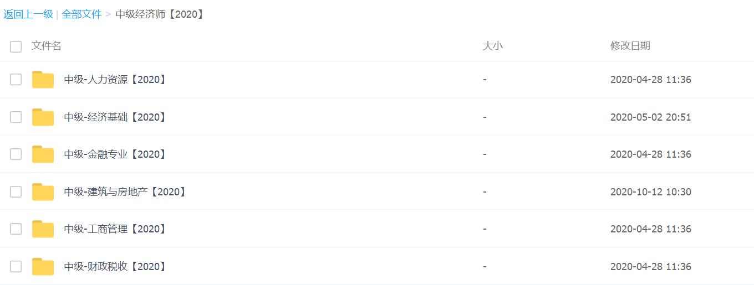Viewport: 754px width, 285px height.
Task: Open the 中级-经济基础【2020】 folder icon
Action: [x=43, y=117]
